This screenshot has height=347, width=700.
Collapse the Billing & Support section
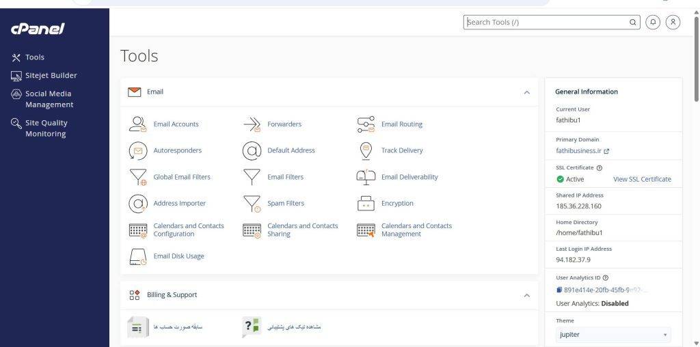tap(527, 295)
